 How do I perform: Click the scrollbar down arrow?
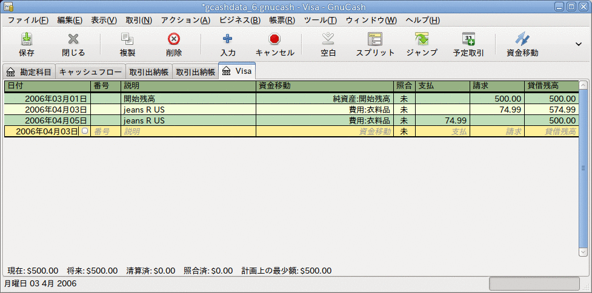[584, 251]
